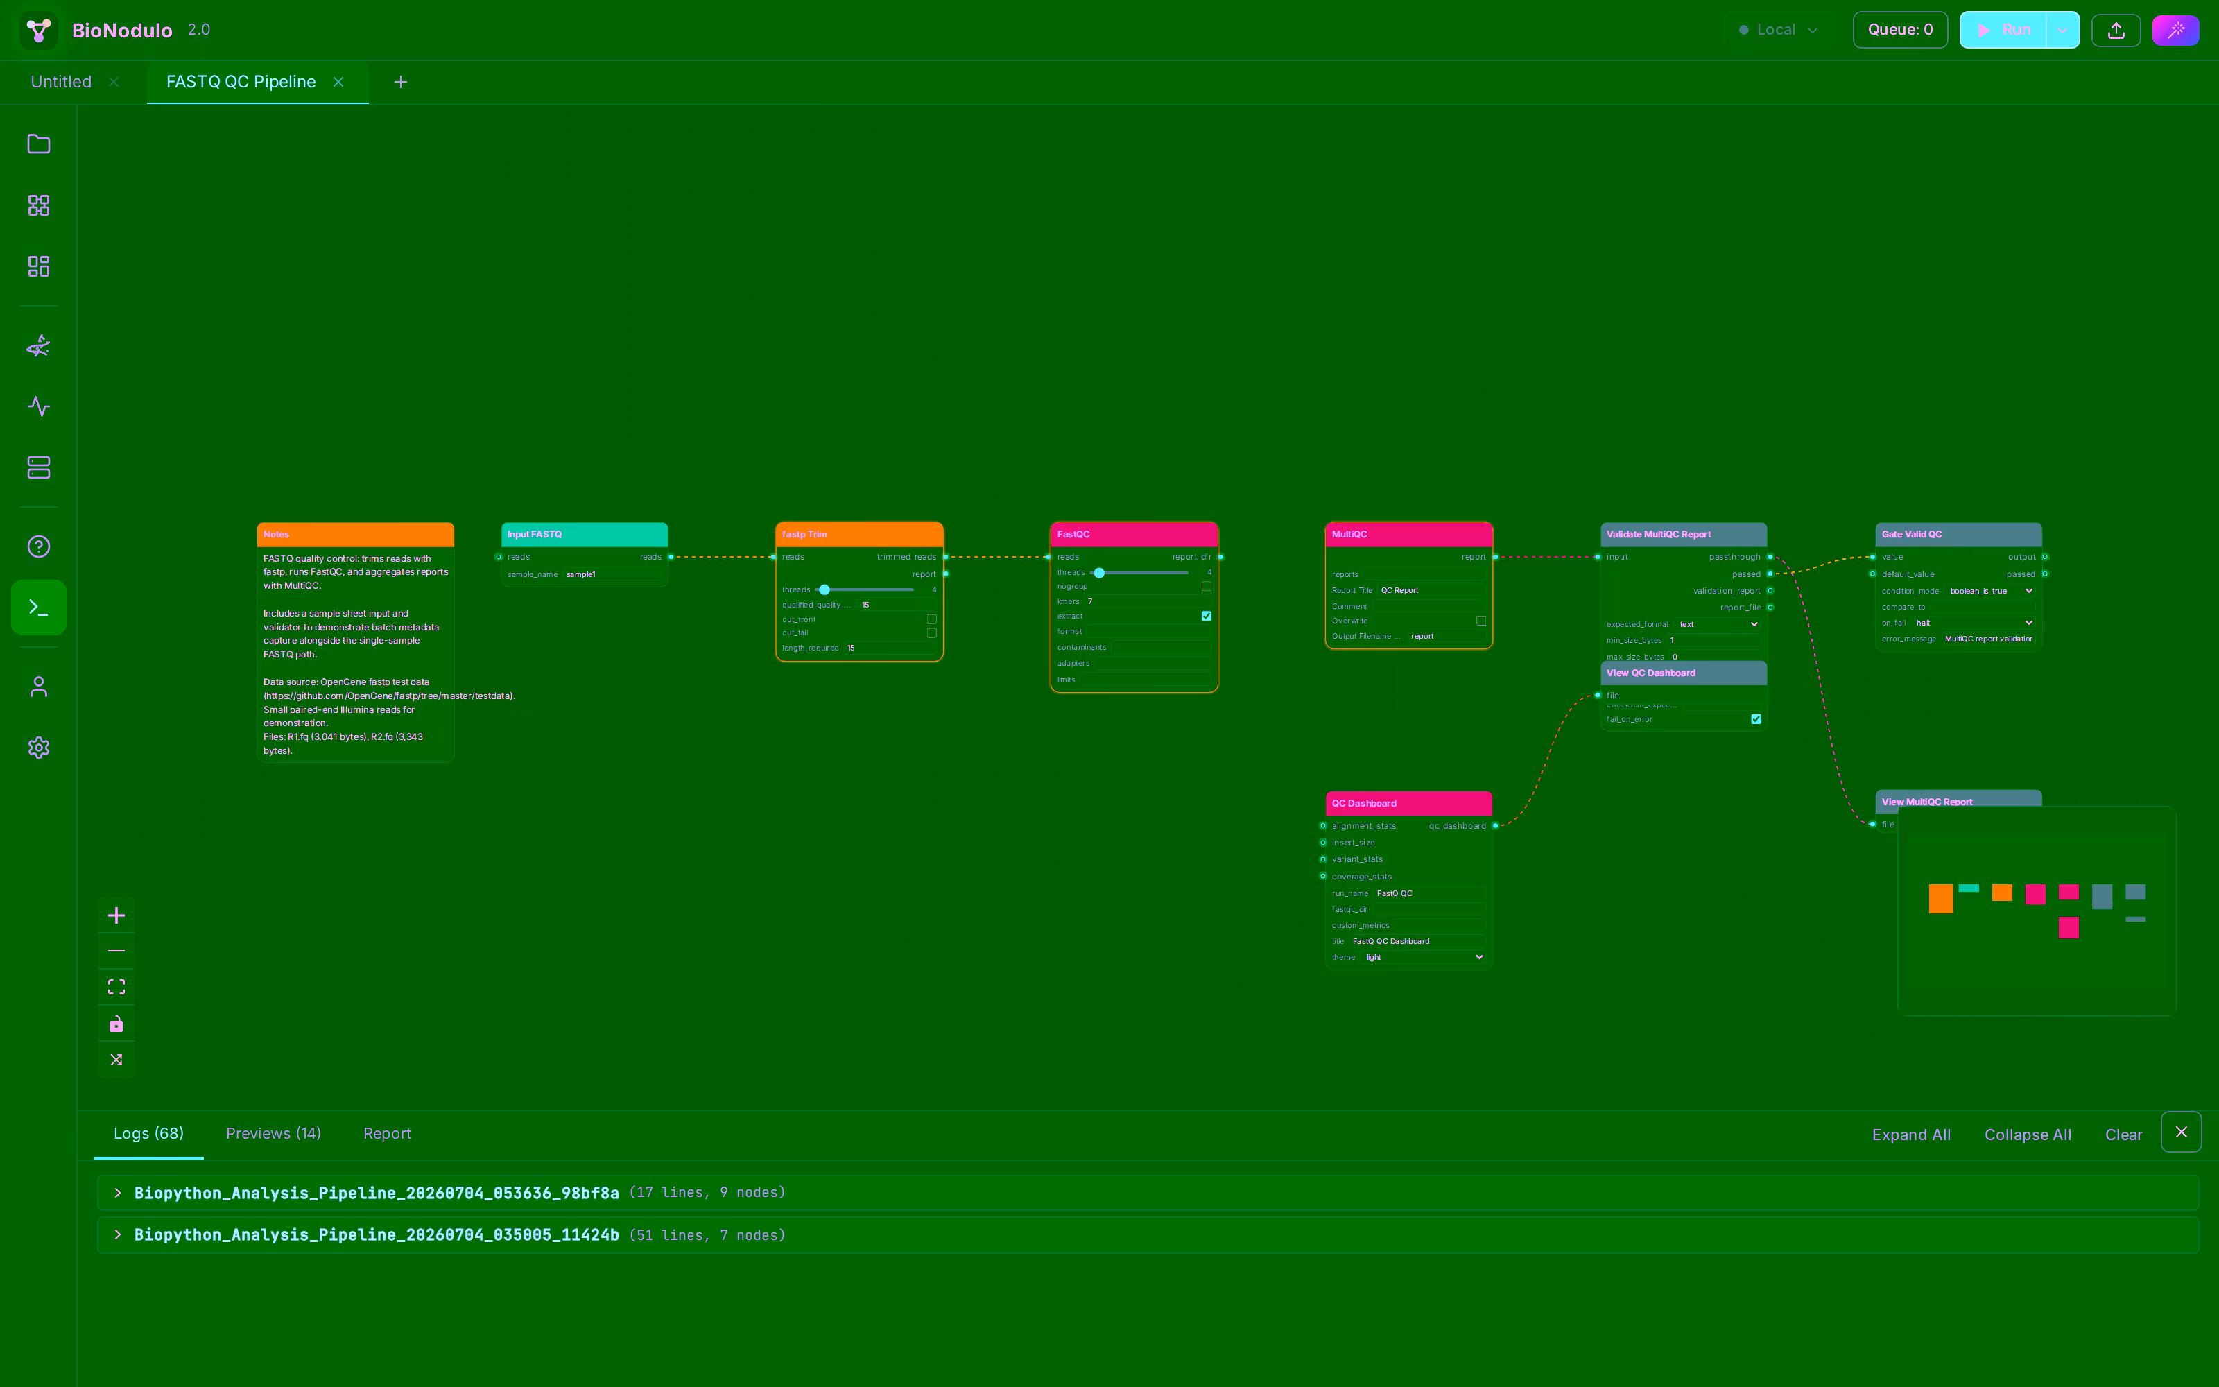Zoom out the canvas with minus

116,951
